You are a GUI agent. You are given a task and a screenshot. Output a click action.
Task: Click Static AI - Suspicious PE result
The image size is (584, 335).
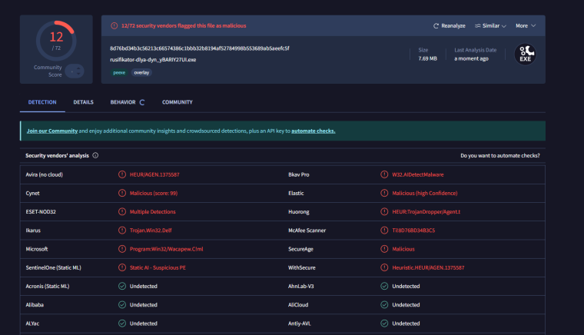[x=158, y=267]
